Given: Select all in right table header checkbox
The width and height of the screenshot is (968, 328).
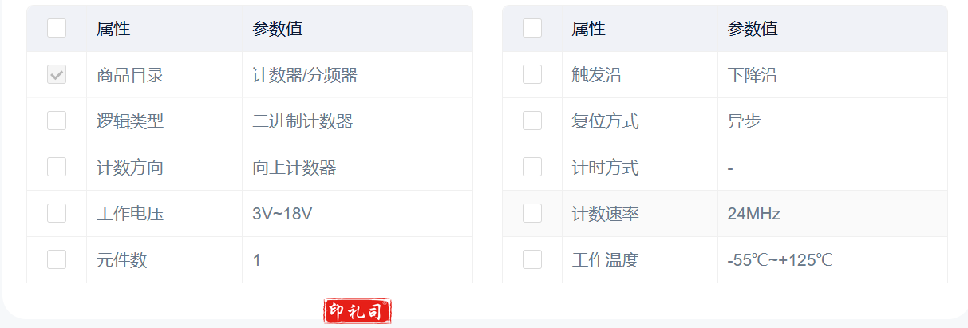Looking at the screenshot, I should [x=532, y=29].
